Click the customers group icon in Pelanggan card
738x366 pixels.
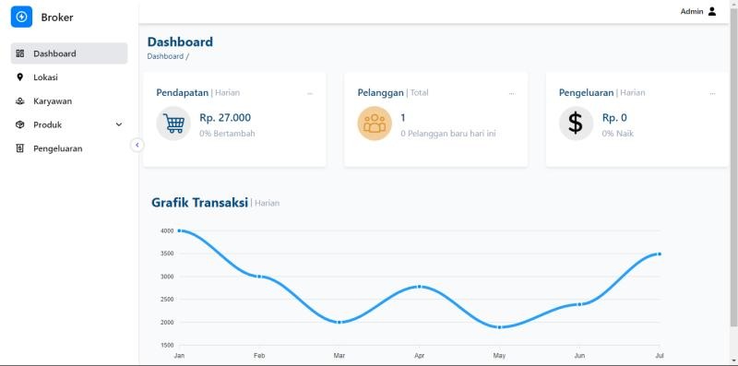tap(375, 124)
